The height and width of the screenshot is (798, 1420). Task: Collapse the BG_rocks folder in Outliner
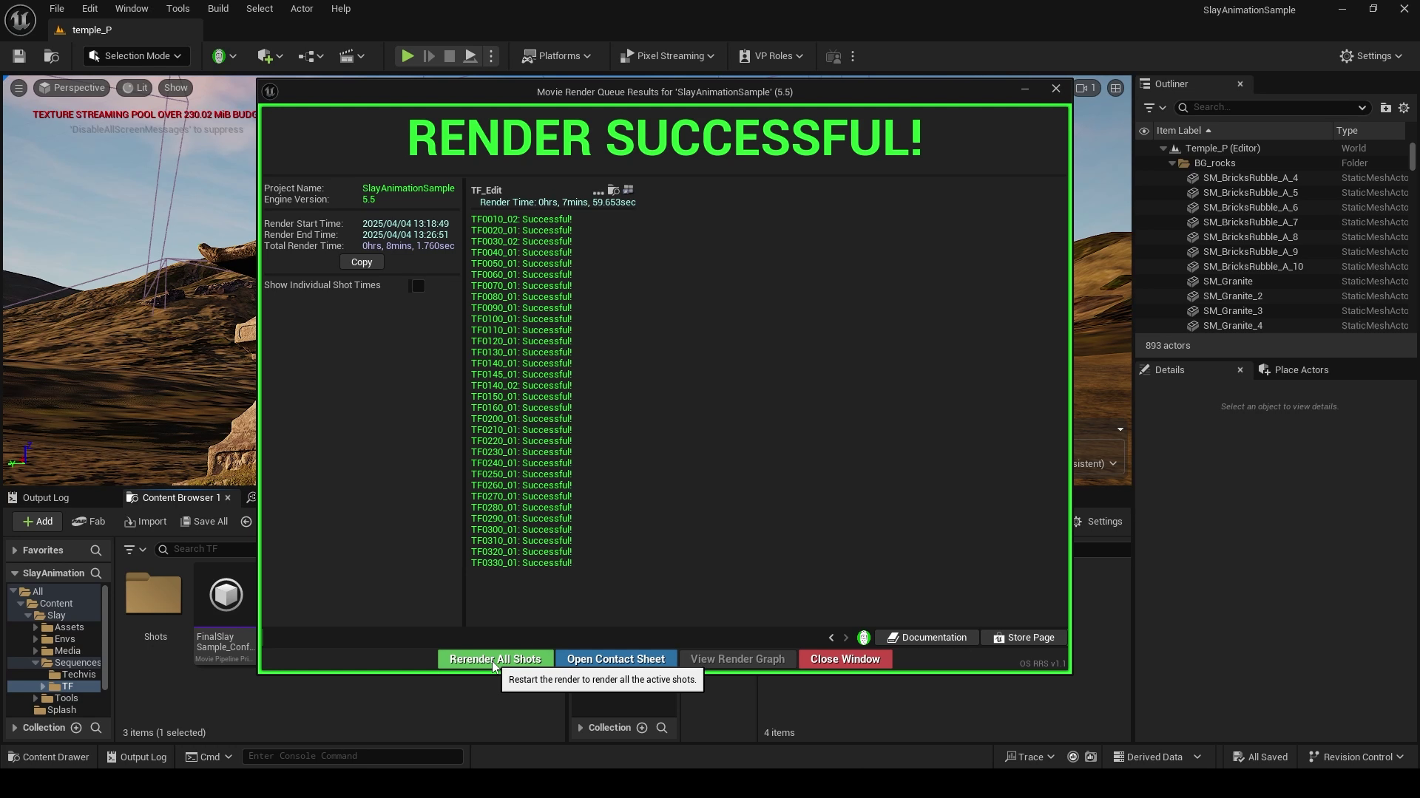(x=1172, y=163)
